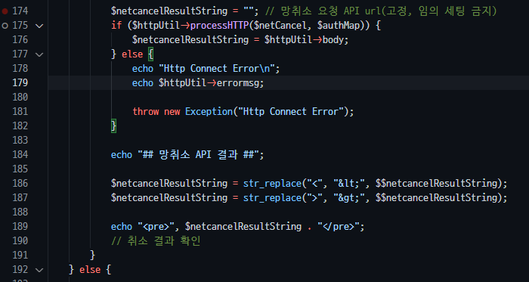529x282 pixels.
Task: Click the 망취소 요청 API url comment on line 174
Action: [x=381, y=11]
